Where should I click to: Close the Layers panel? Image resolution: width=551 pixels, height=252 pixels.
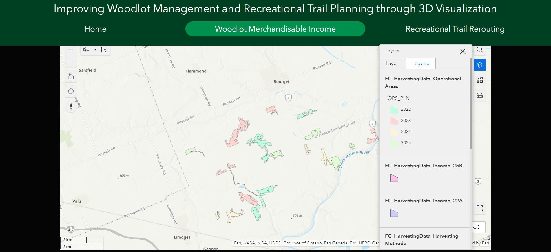coord(463,51)
